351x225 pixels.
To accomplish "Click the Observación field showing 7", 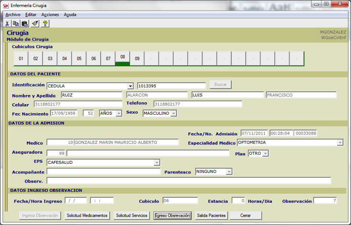I will click(x=325, y=201).
